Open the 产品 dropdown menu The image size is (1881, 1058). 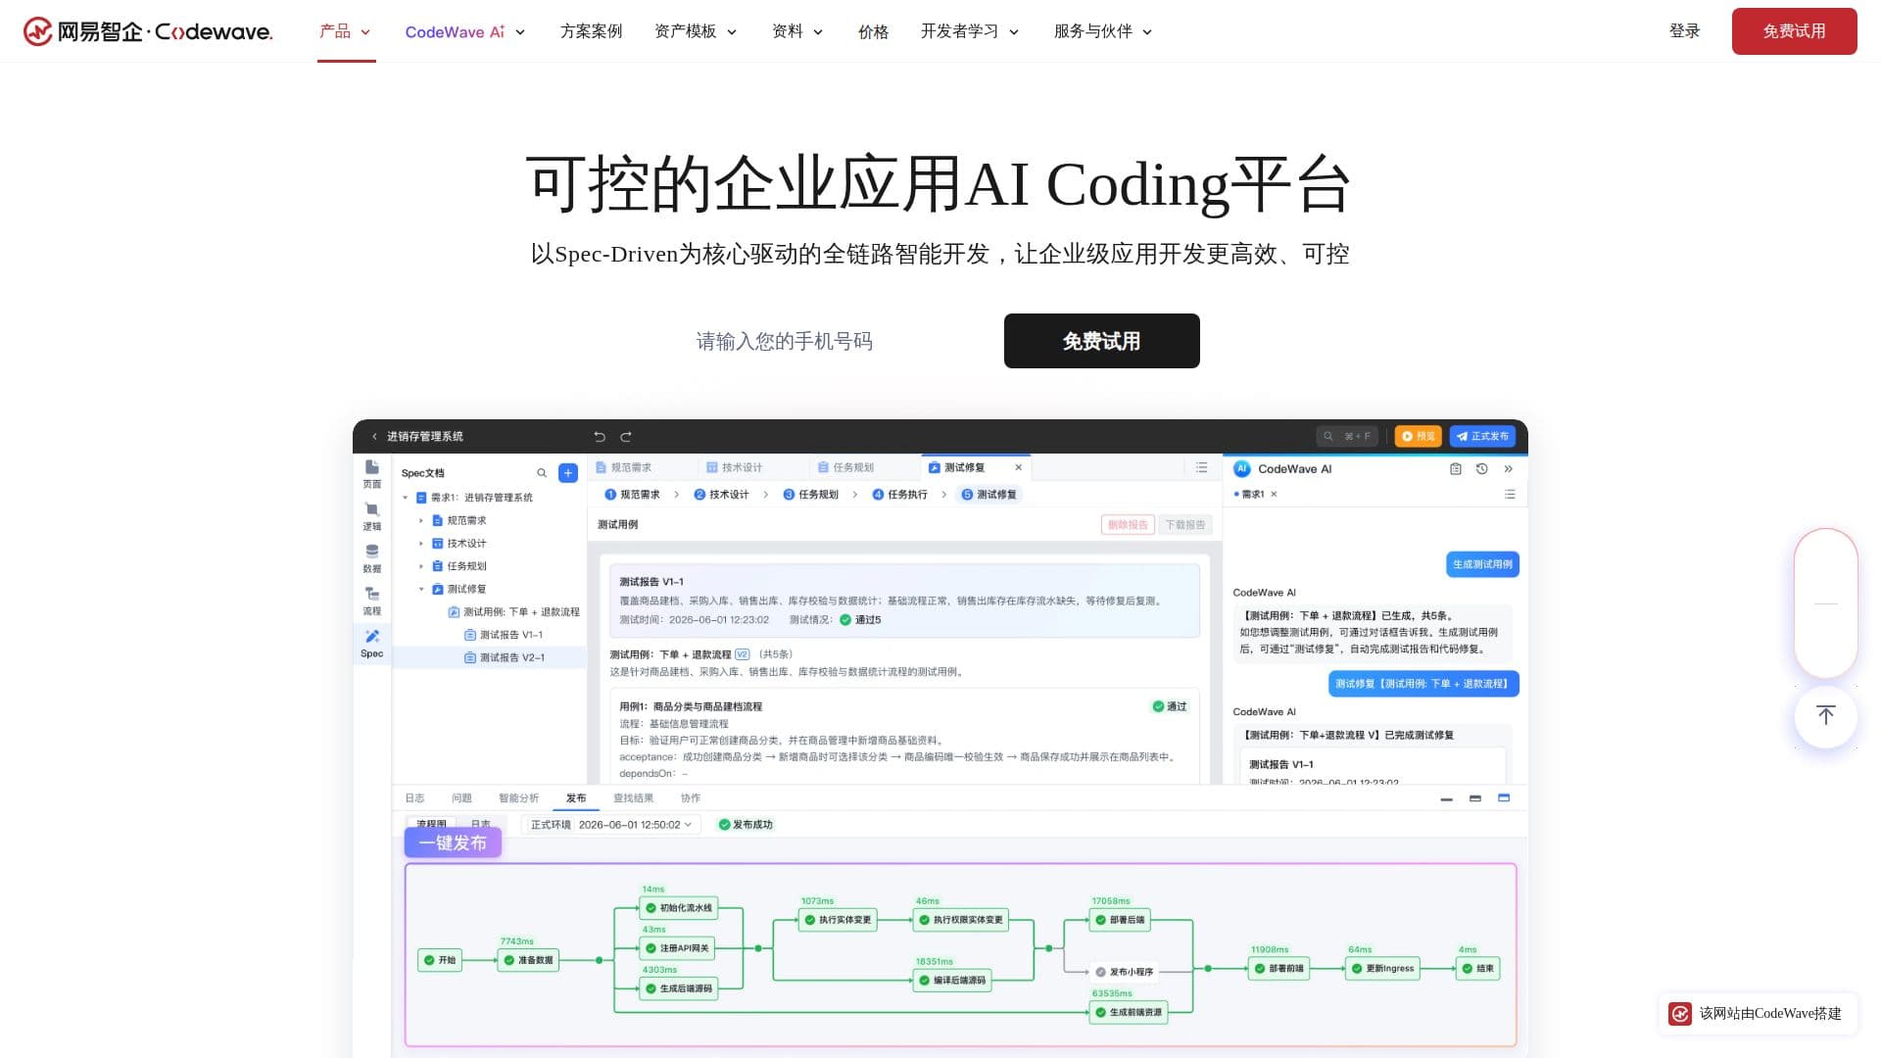click(345, 31)
